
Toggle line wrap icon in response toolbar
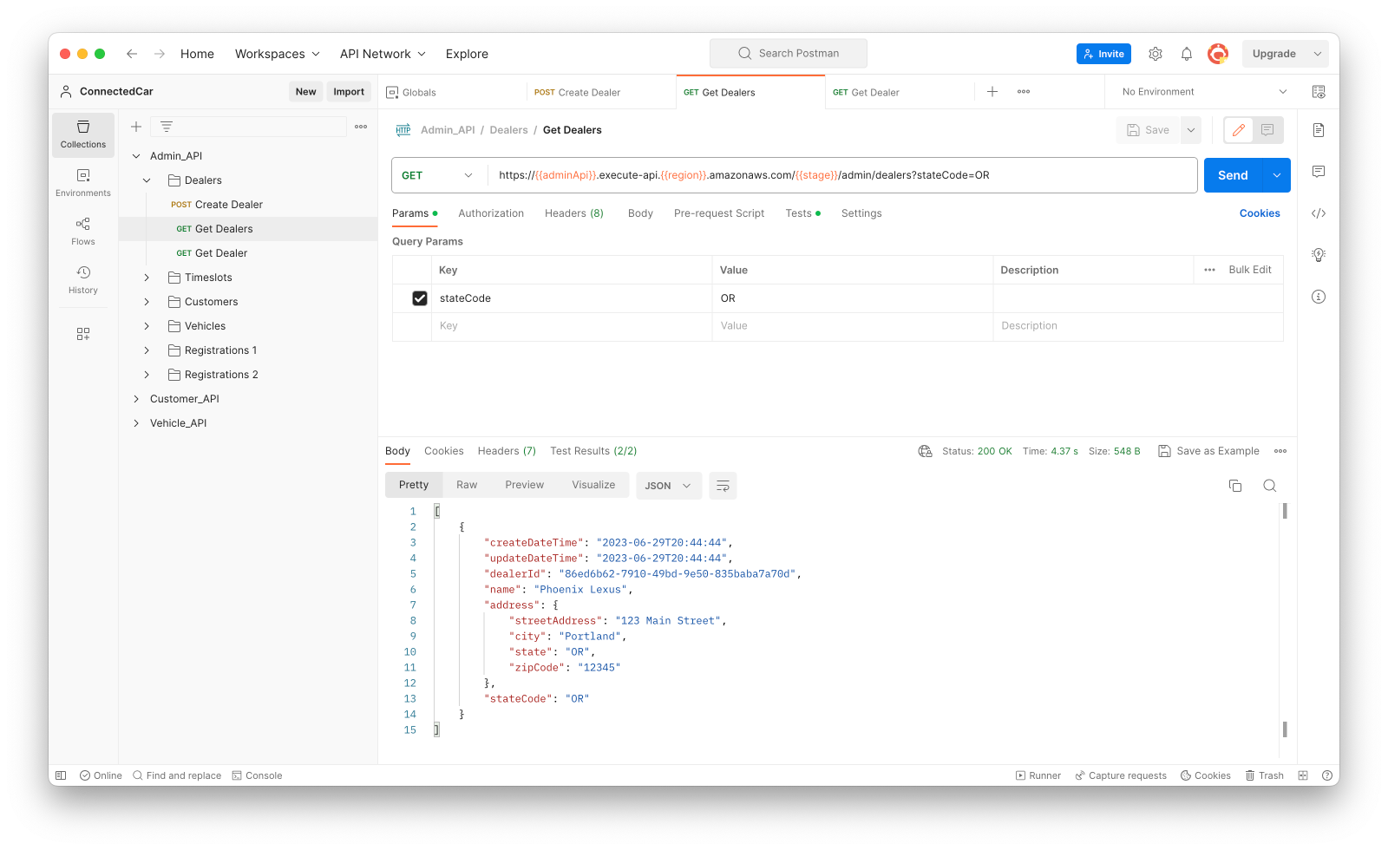tap(723, 486)
